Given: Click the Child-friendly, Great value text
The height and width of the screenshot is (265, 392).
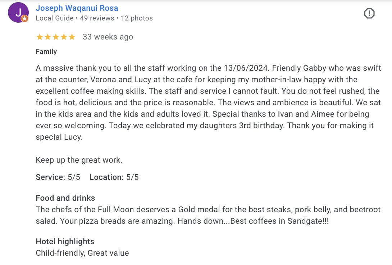Looking at the screenshot, I should pos(82,253).
